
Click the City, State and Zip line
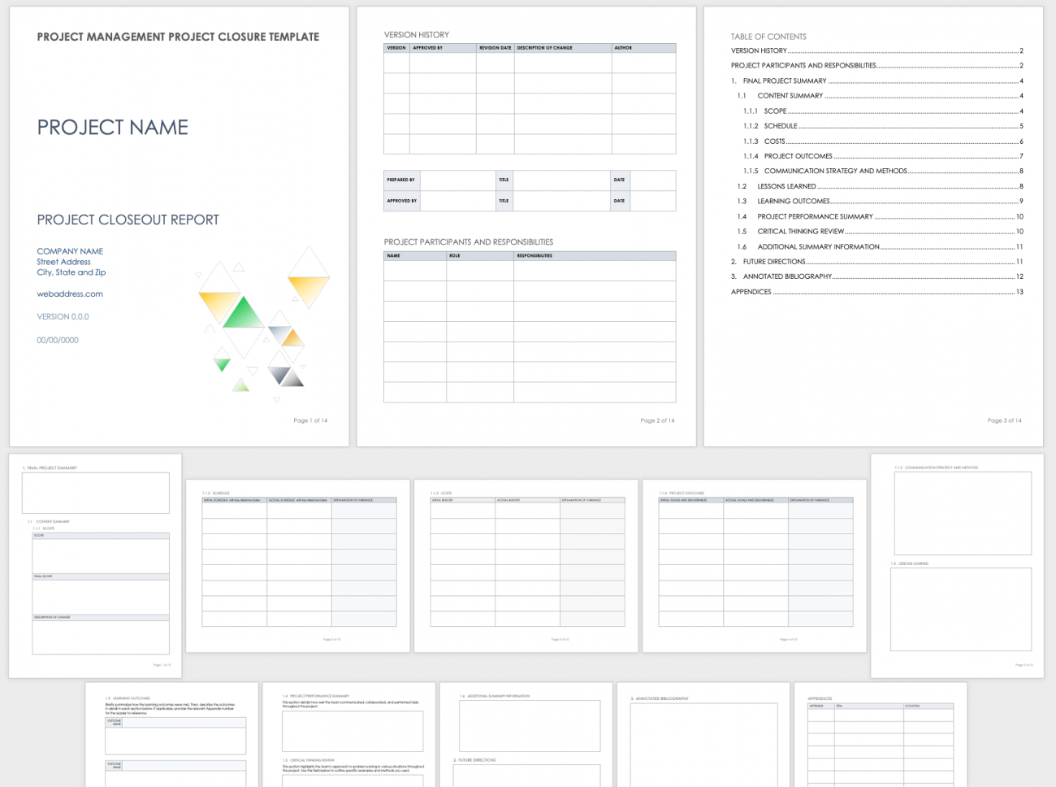tap(71, 272)
